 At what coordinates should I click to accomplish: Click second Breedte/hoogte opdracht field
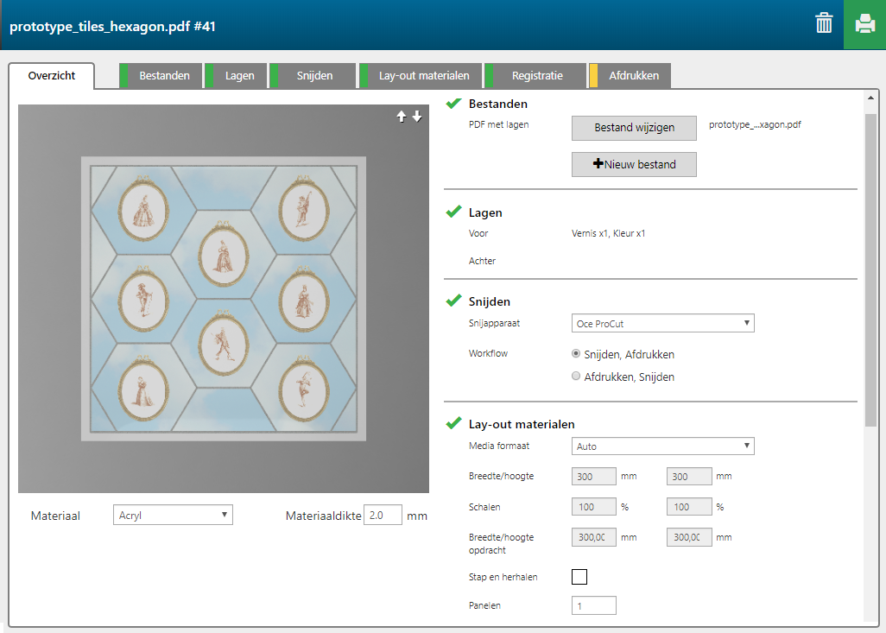(689, 537)
